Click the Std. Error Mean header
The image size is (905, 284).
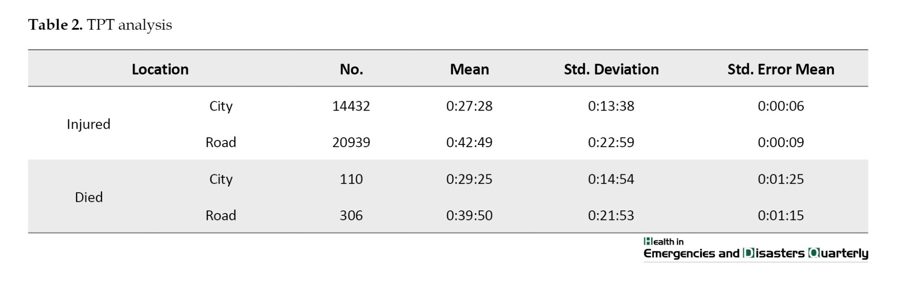coord(781,69)
